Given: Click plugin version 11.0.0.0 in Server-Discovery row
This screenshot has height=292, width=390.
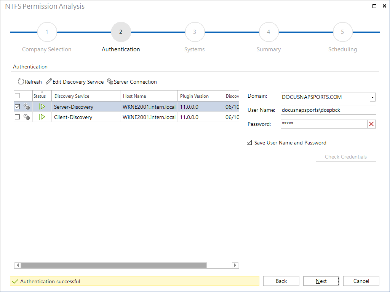Looking at the screenshot, I should coord(189,107).
